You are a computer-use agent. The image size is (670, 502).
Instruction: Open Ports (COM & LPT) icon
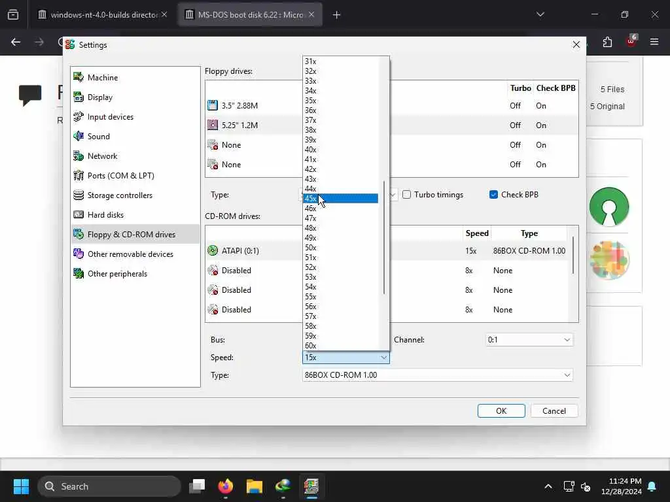79,175
